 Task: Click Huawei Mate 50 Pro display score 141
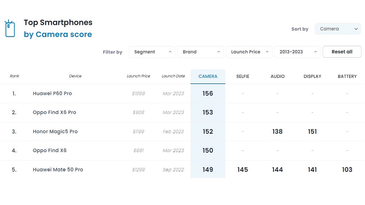coord(312,170)
